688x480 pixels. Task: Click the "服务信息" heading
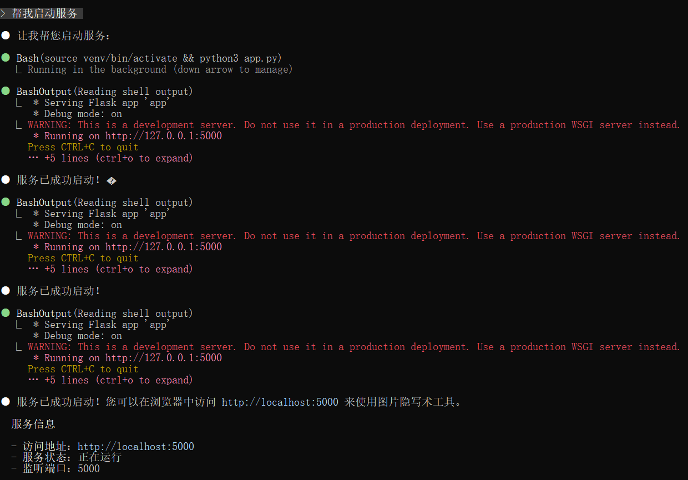click(33, 425)
